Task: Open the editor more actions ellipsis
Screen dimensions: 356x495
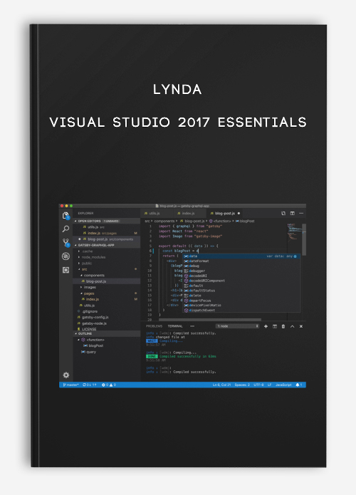Action: tap(301, 214)
